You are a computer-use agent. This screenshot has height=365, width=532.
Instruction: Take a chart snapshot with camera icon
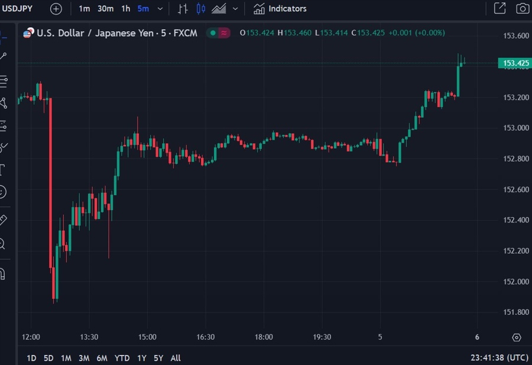click(523, 8)
